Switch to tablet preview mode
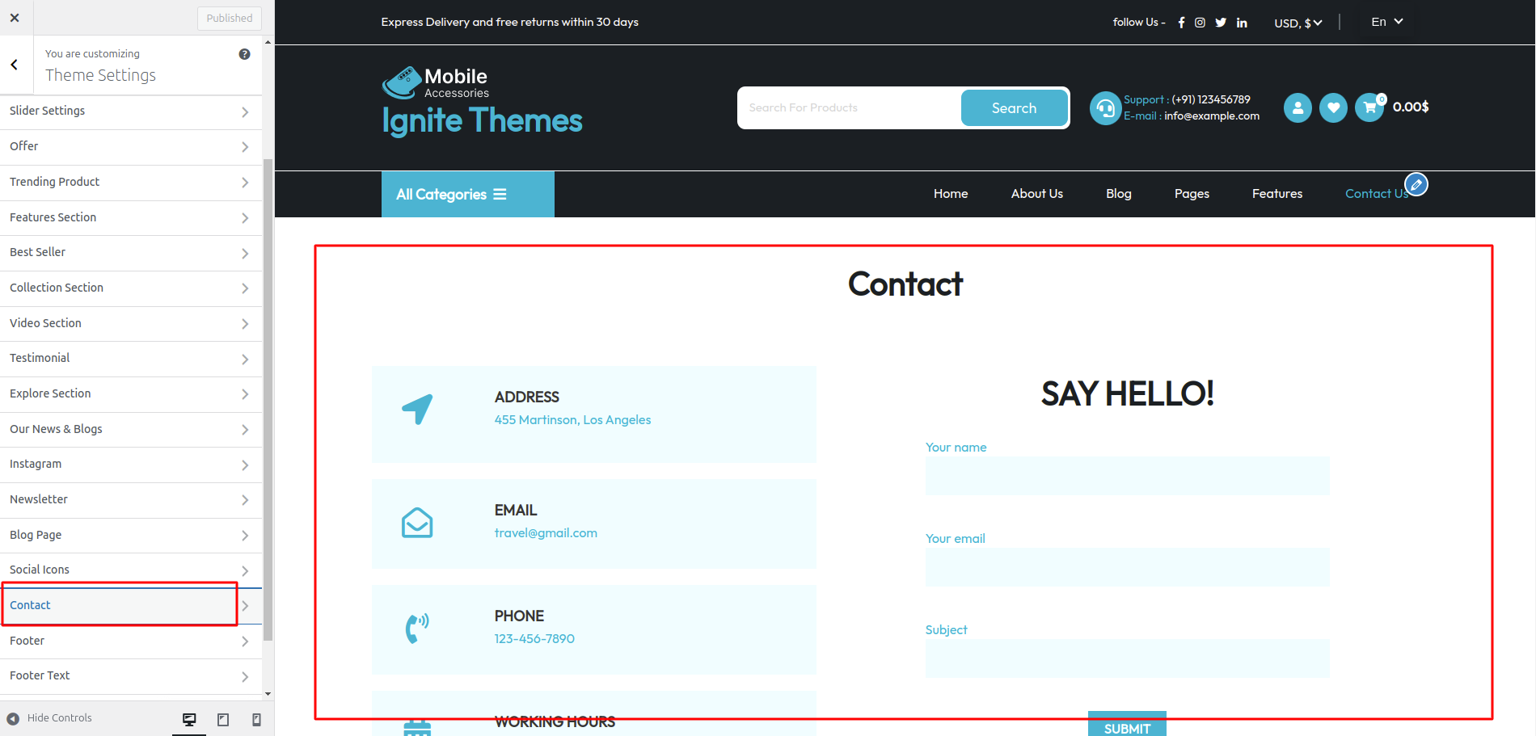 223,719
